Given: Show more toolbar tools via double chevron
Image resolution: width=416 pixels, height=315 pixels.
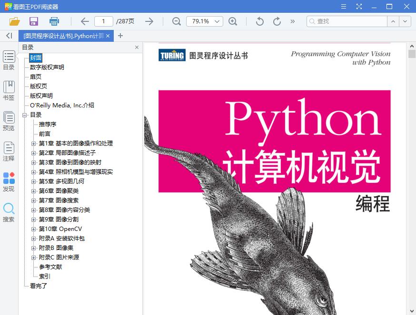Looking at the screenshot, I should click(x=292, y=21).
